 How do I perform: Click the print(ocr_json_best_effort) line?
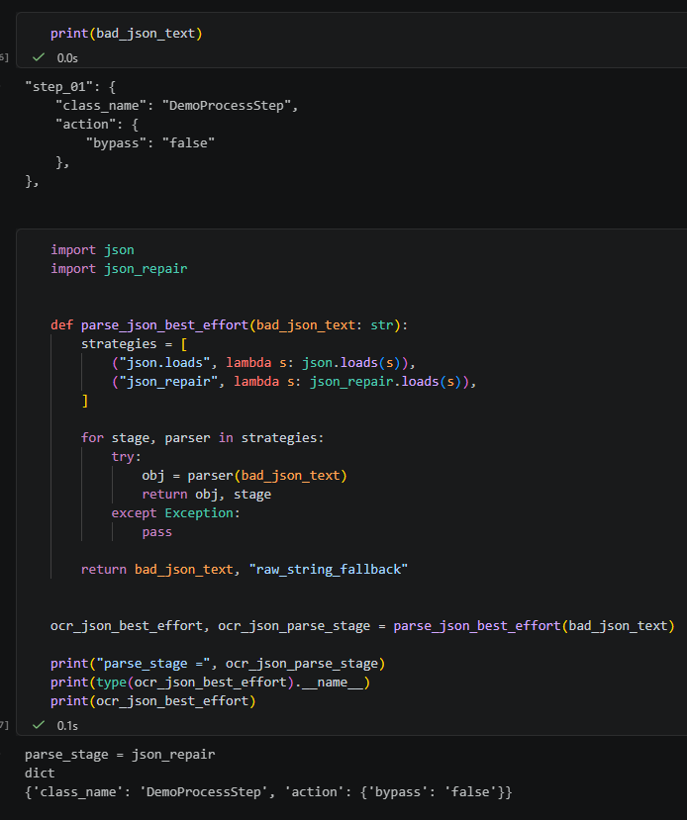[152, 701]
